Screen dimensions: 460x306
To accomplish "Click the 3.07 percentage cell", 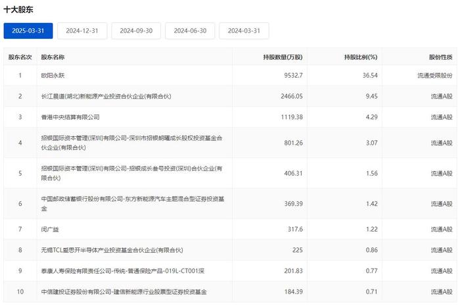I will (x=372, y=143).
